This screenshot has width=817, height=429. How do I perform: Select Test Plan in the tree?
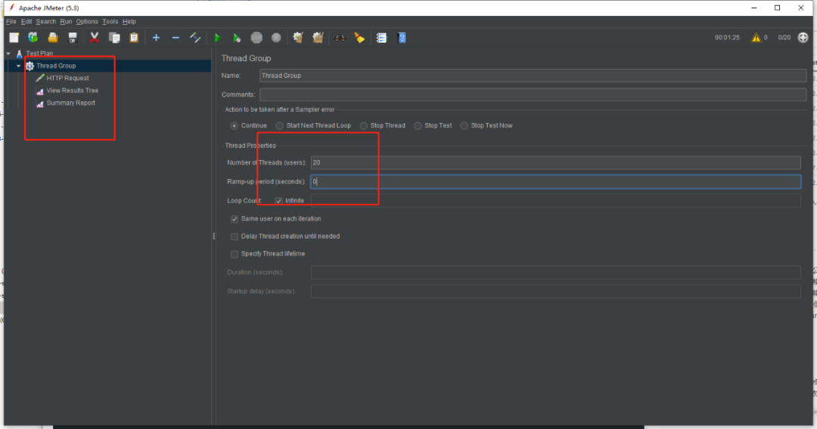pyautogui.click(x=39, y=54)
